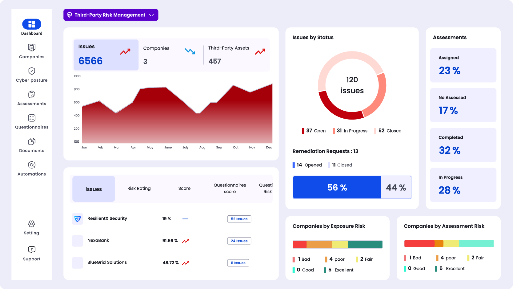Screen dimensions: 513x289
Task: Open the ResilientX Security company link
Action: 107,218
